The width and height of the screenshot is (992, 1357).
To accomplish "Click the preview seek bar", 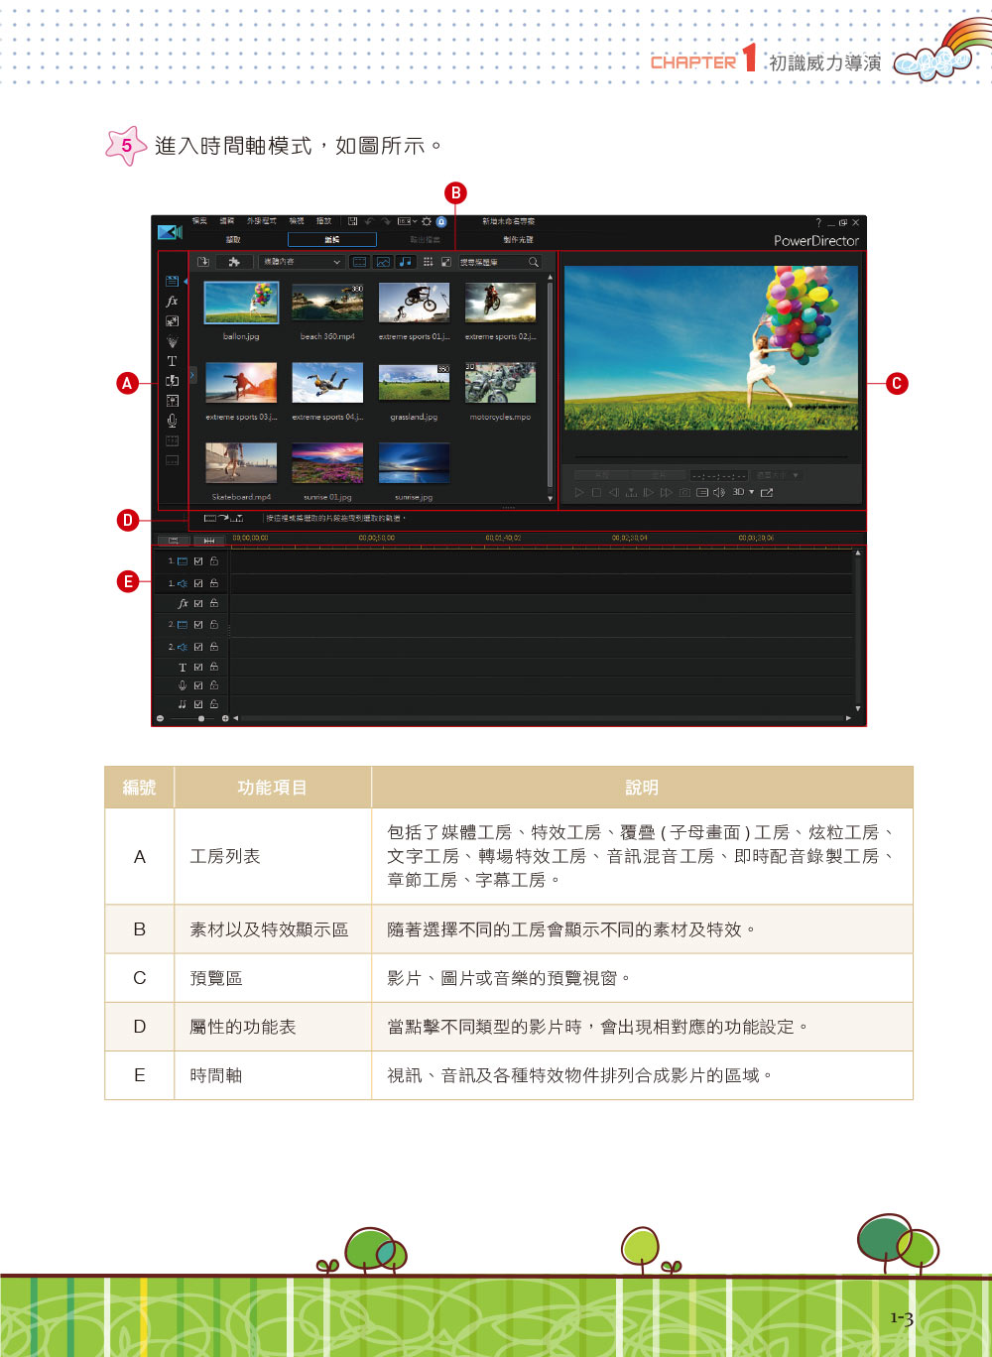I will click(711, 457).
